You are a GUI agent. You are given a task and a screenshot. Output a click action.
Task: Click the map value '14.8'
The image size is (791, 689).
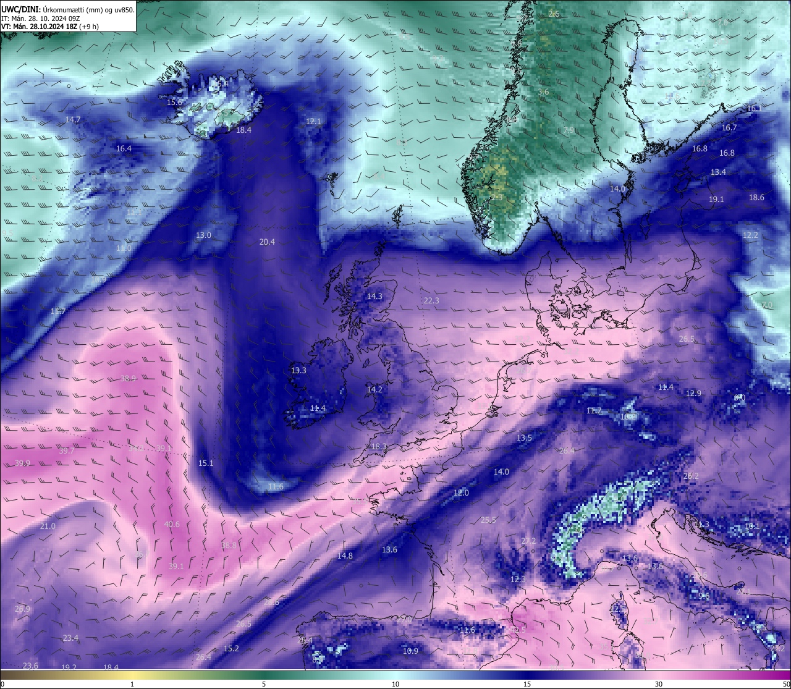tap(345, 556)
